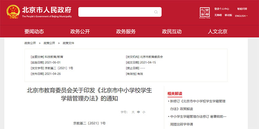Open 智能问答 link
Image resolution: width=259 pixels, height=129 pixels.
[242, 9]
